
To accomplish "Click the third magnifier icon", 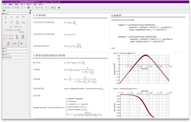I will coord(42,8).
